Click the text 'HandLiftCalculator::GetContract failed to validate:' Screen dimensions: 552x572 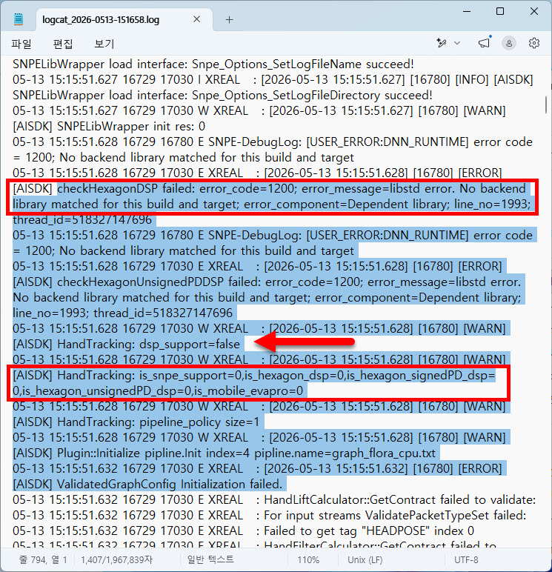(x=400, y=500)
